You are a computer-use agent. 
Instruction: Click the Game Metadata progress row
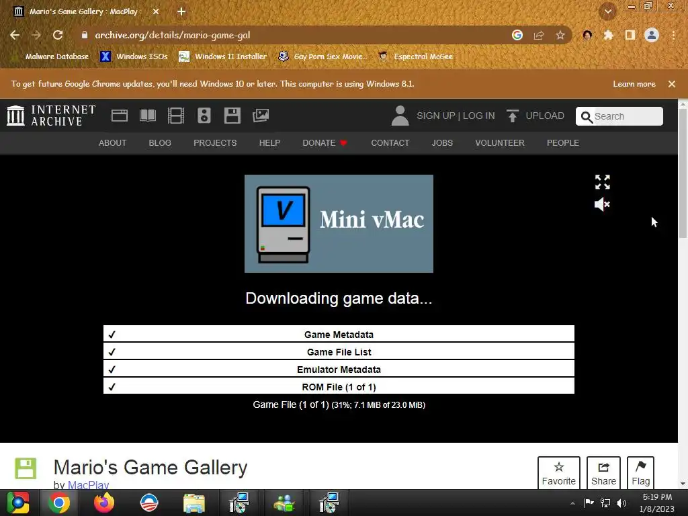(339, 334)
